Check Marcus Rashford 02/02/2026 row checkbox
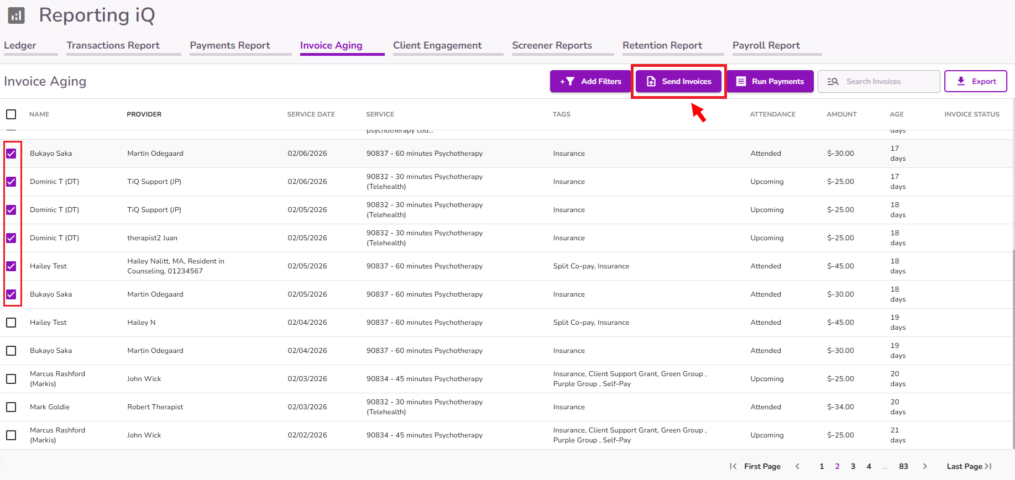This screenshot has width=1015, height=480. click(x=11, y=435)
